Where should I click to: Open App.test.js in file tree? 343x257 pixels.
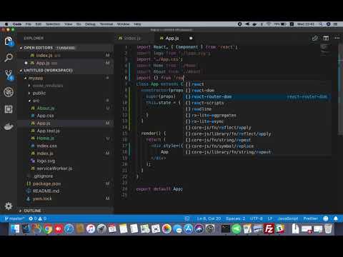(x=48, y=131)
